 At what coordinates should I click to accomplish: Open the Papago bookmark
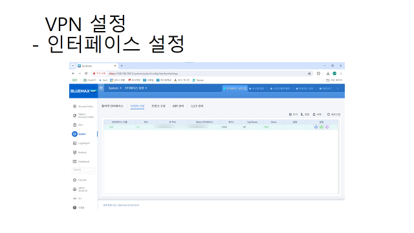click(199, 80)
